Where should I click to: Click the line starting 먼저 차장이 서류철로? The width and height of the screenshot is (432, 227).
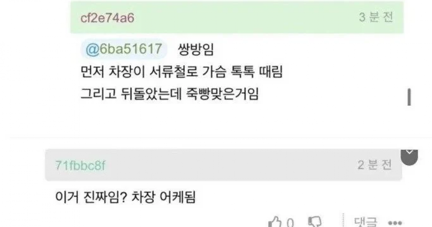click(181, 72)
